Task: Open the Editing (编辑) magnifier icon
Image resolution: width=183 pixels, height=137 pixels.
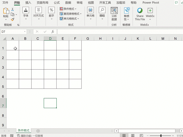Action: coord(102,10)
